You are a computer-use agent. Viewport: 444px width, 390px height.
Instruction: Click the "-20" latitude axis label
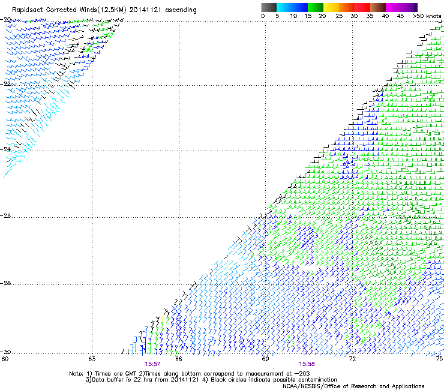[5, 20]
